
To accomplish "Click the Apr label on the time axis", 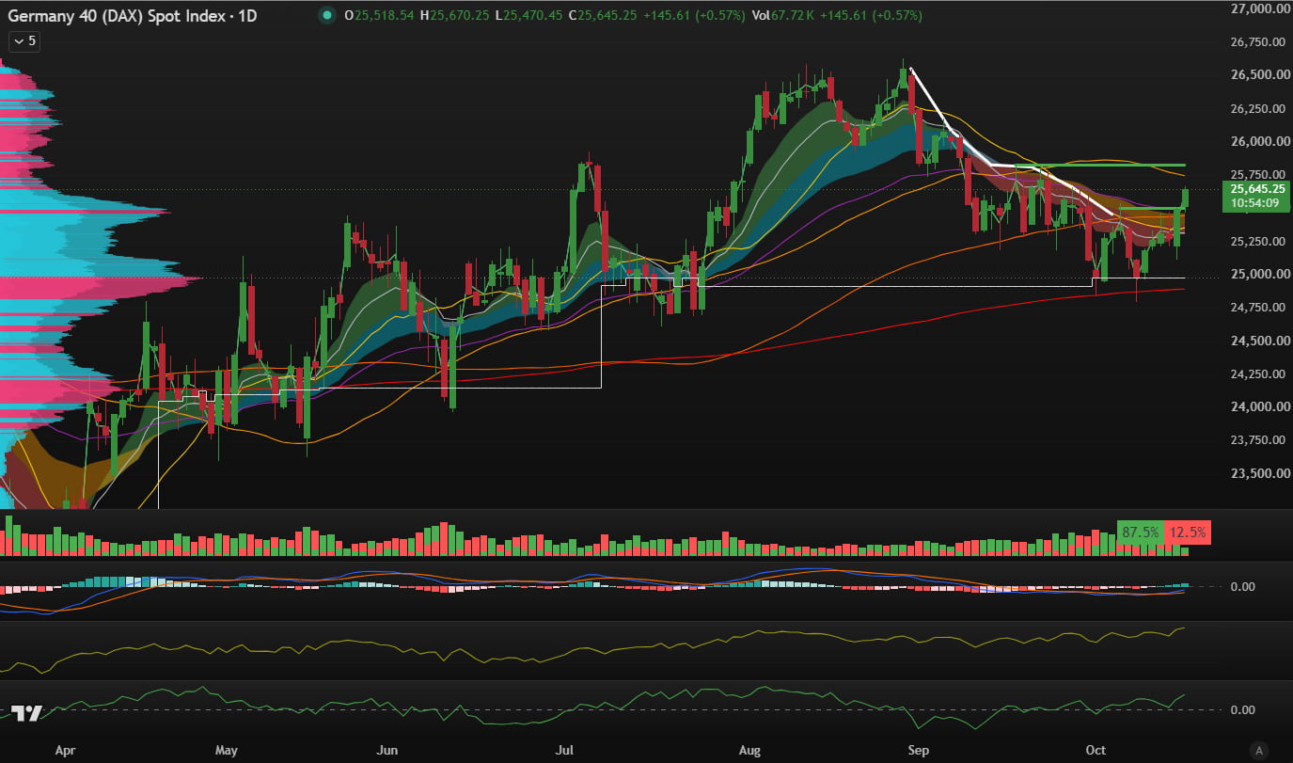I will [65, 751].
